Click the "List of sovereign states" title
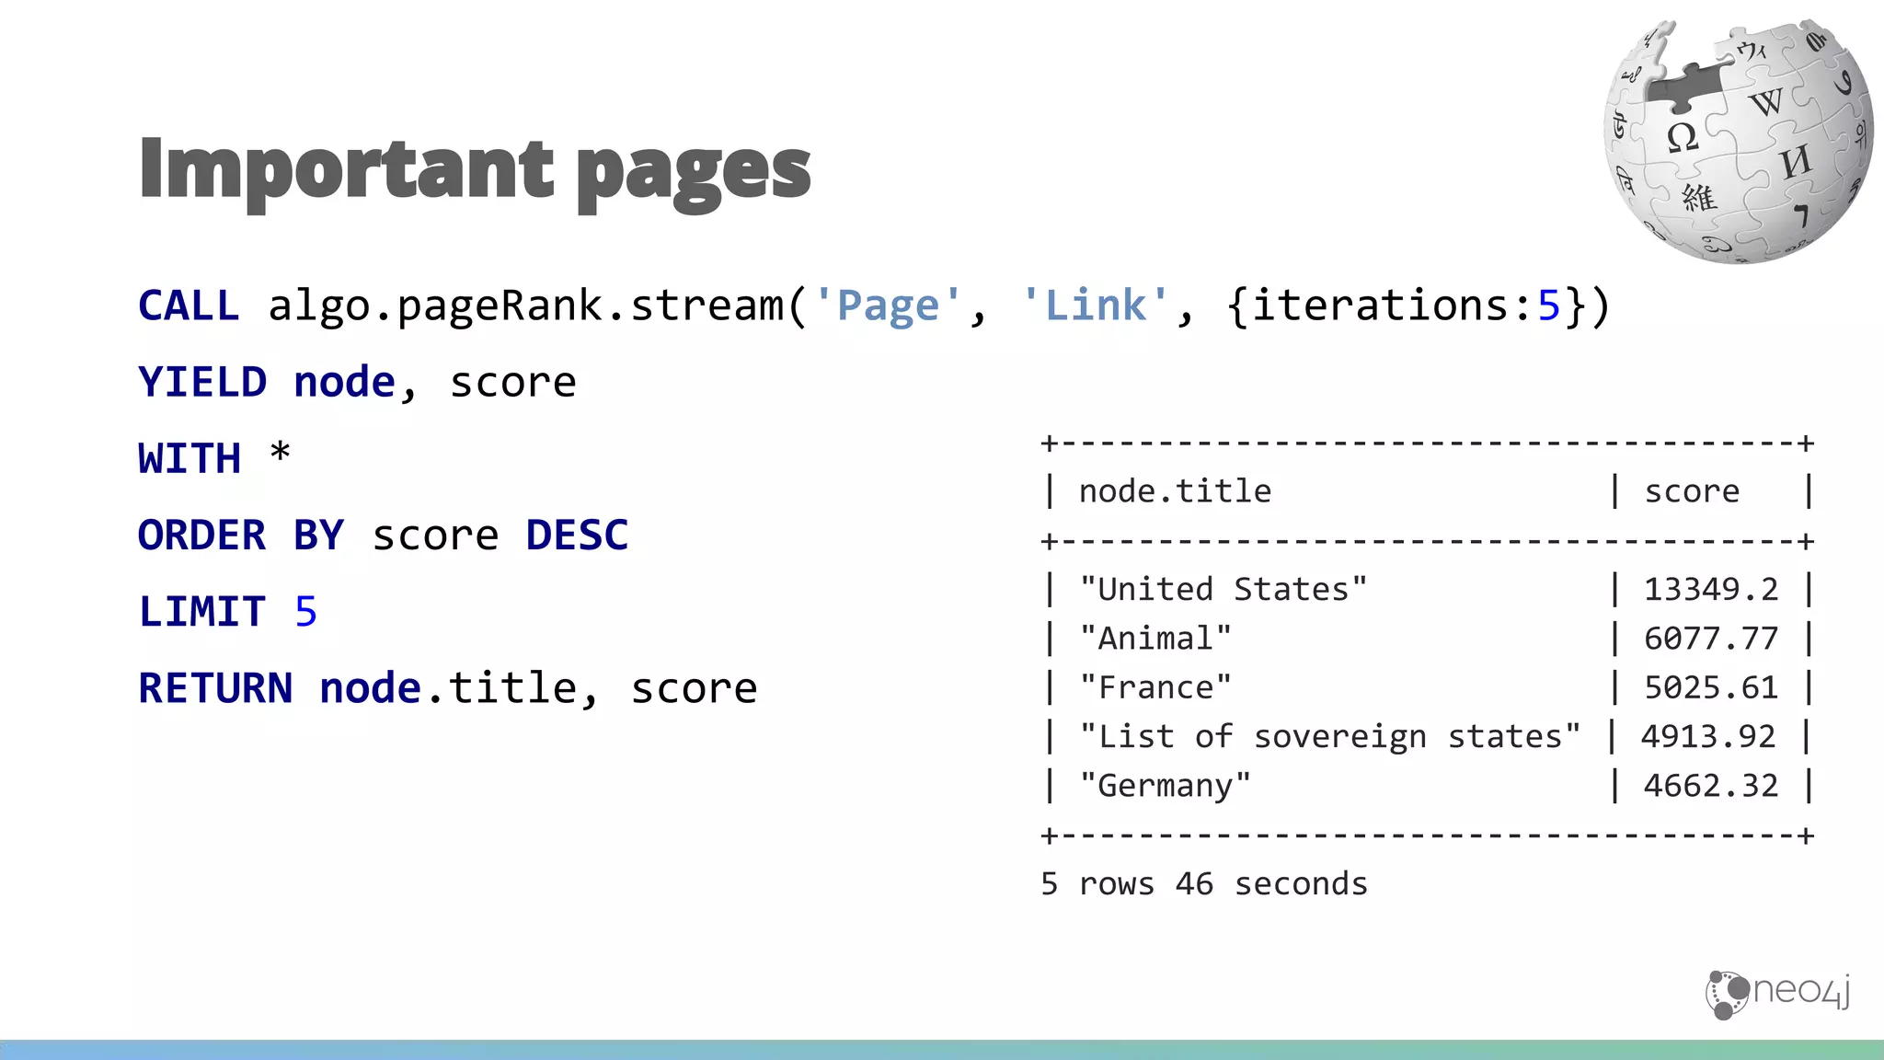Viewport: 1884px width, 1060px height. click(1330, 736)
